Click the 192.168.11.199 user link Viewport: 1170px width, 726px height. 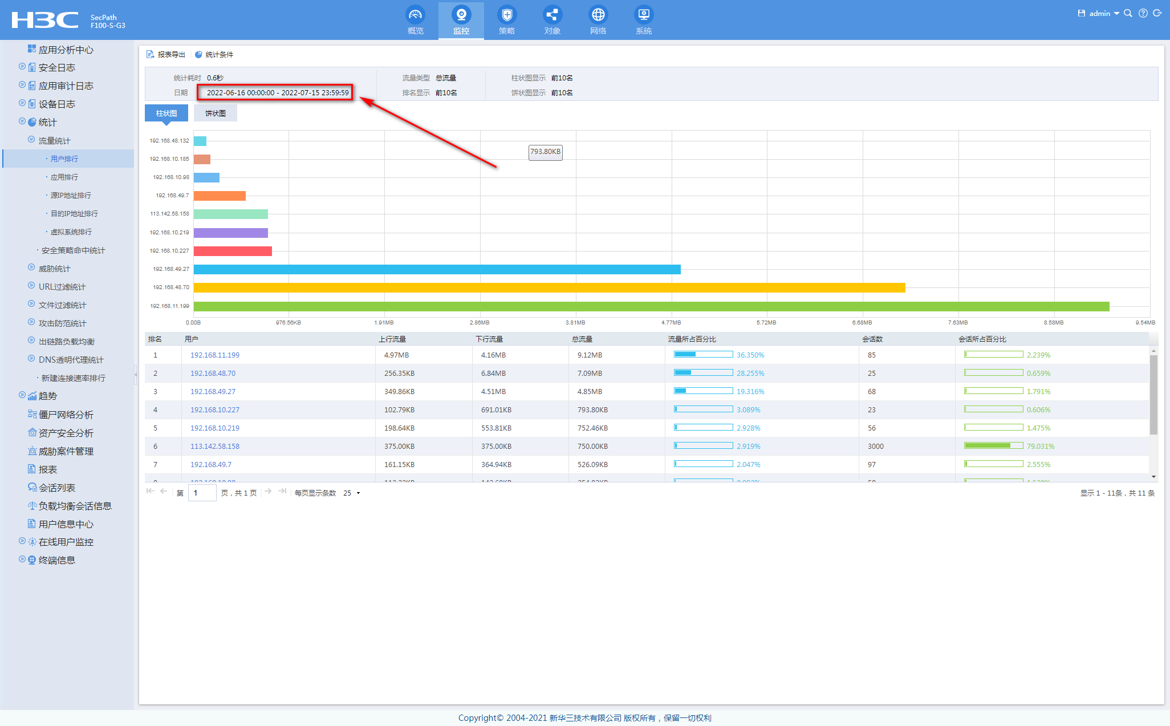coord(215,355)
